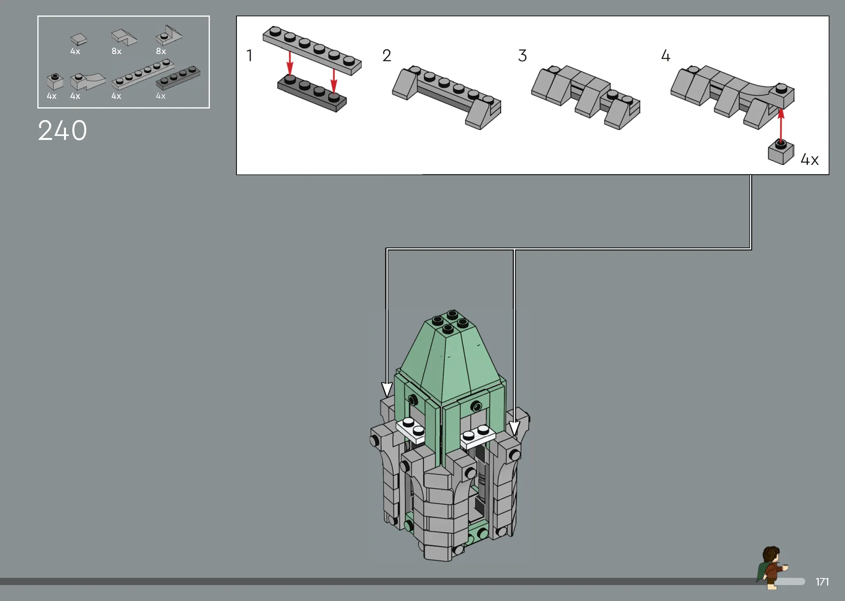Click the "4x" quantity under the 1x6 plate
845x601 pixels.
pyautogui.click(x=116, y=96)
